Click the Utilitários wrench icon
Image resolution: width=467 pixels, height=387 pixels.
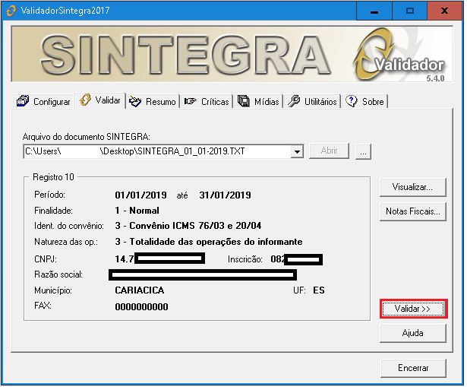tap(294, 102)
